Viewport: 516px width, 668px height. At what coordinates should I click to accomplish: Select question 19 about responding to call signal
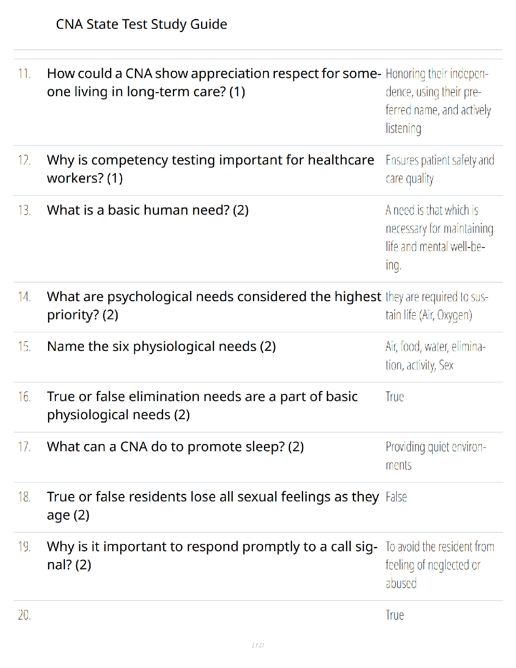pos(212,555)
